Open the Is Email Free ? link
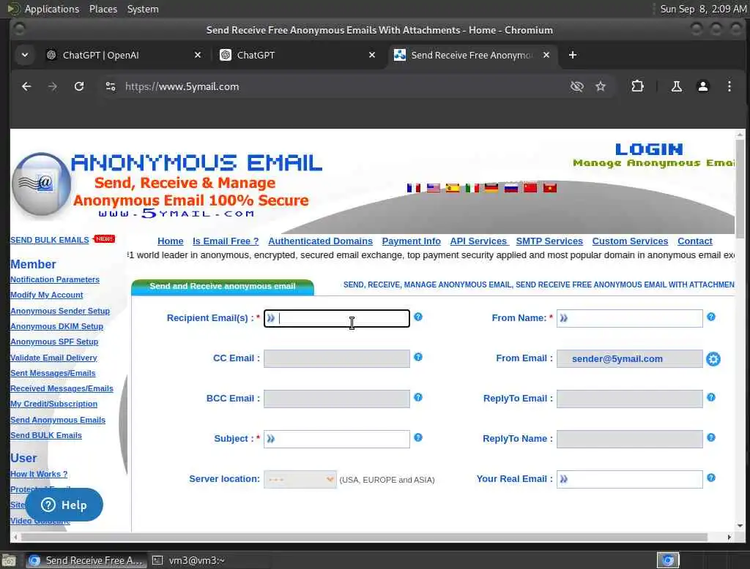Viewport: 750px width, 569px height. [x=226, y=241]
